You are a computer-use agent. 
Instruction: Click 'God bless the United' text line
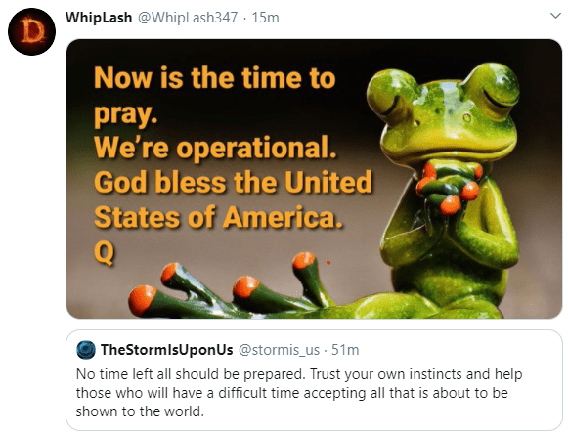[233, 182]
